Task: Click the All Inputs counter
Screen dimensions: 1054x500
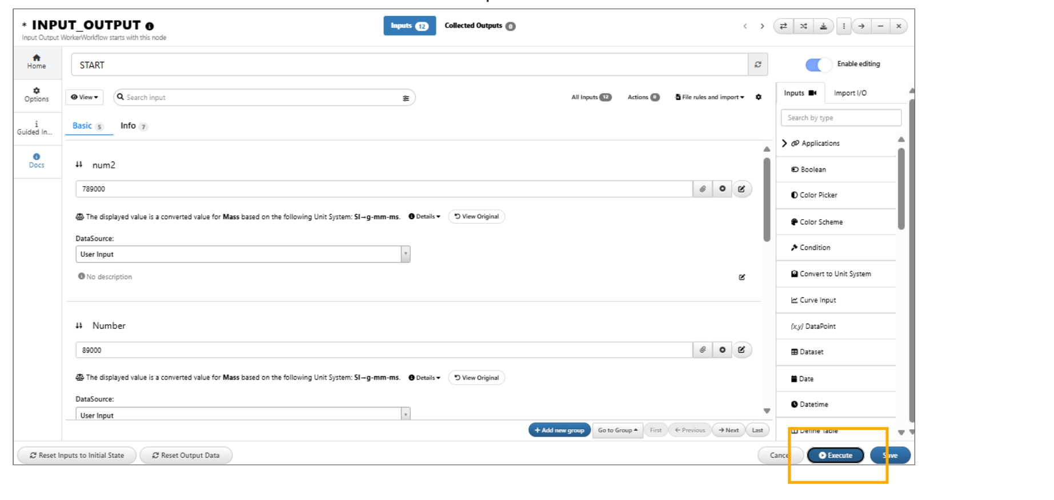Action: tap(591, 97)
